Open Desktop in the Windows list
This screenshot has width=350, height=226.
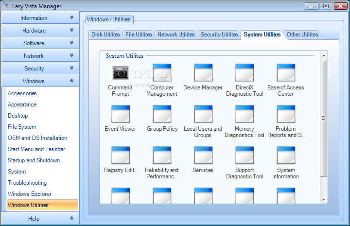coord(18,116)
